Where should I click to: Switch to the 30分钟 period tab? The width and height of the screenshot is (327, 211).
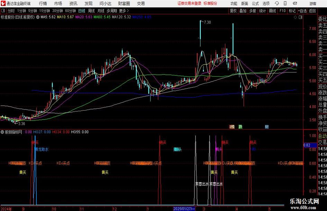coord(57,11)
